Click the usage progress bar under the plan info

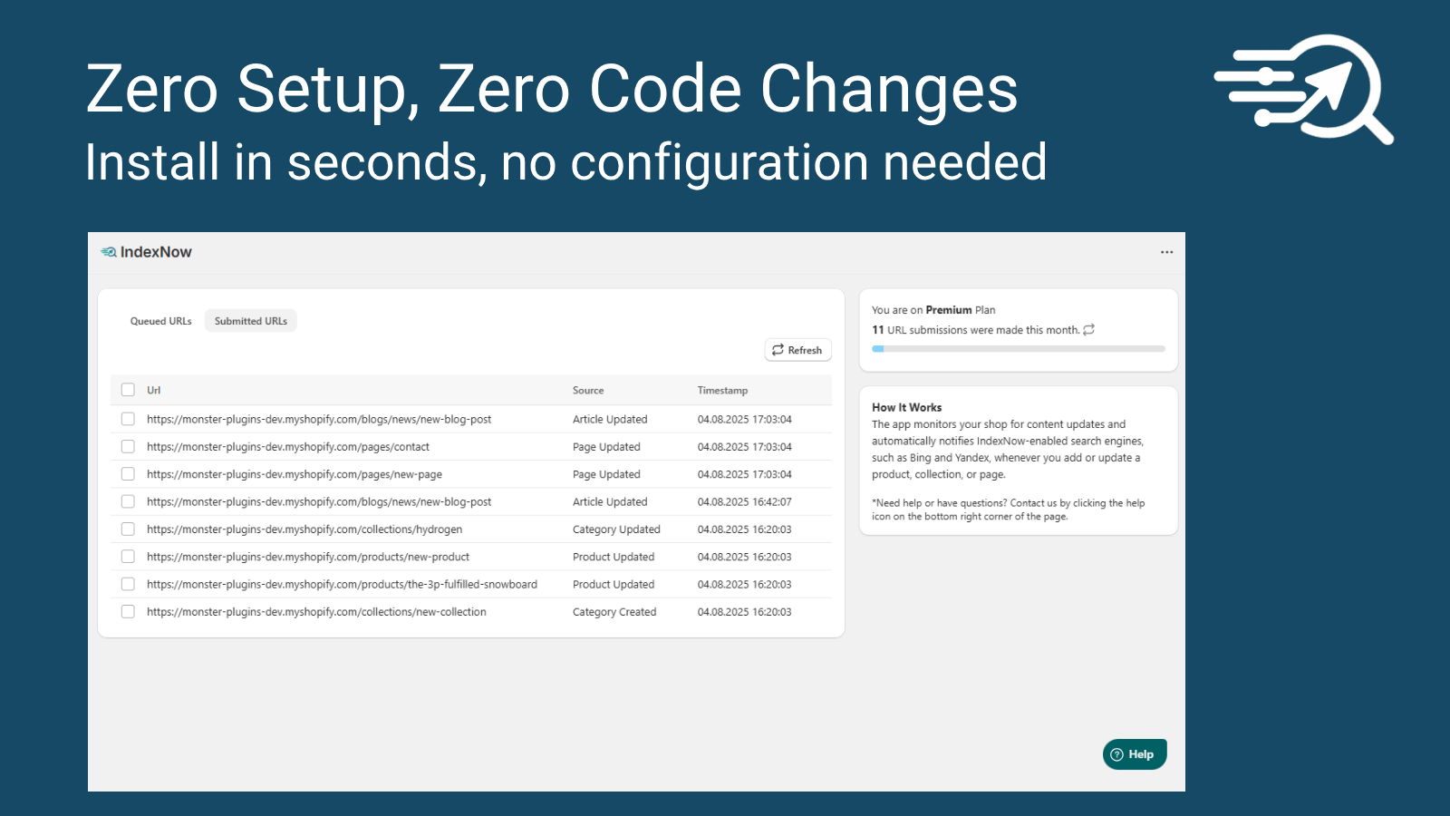[x=1018, y=348]
